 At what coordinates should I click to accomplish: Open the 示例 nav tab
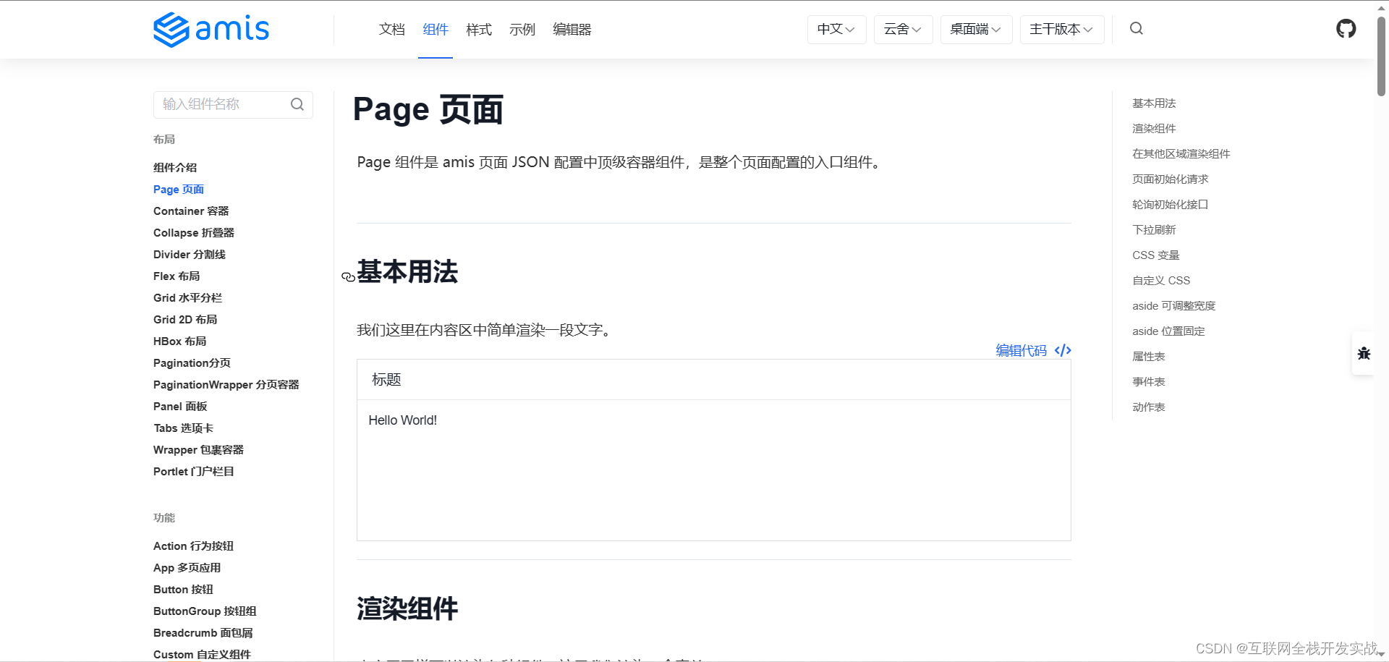(522, 30)
